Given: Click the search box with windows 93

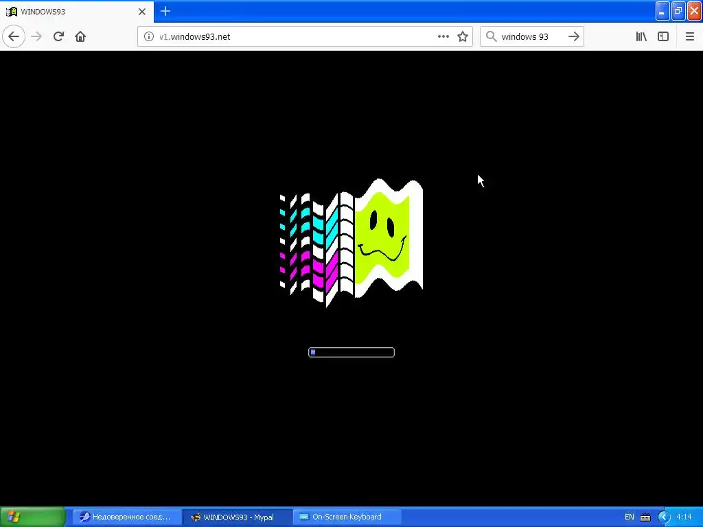Looking at the screenshot, I should pos(531,36).
